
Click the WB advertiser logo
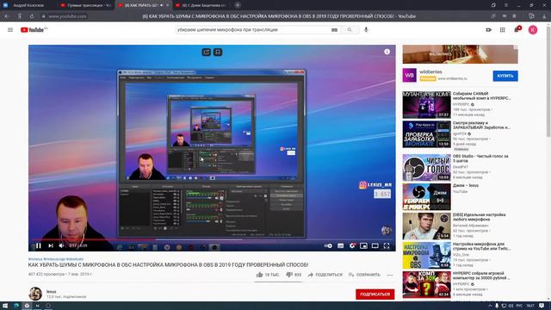(x=410, y=75)
